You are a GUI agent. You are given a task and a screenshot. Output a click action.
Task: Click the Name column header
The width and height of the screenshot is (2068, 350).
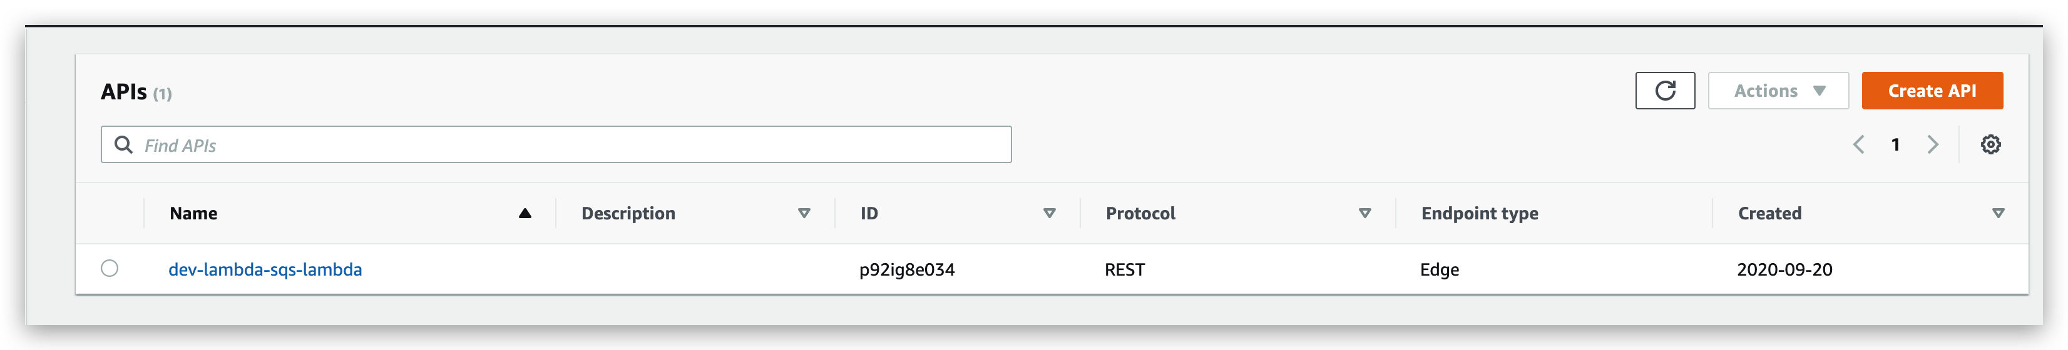[193, 213]
